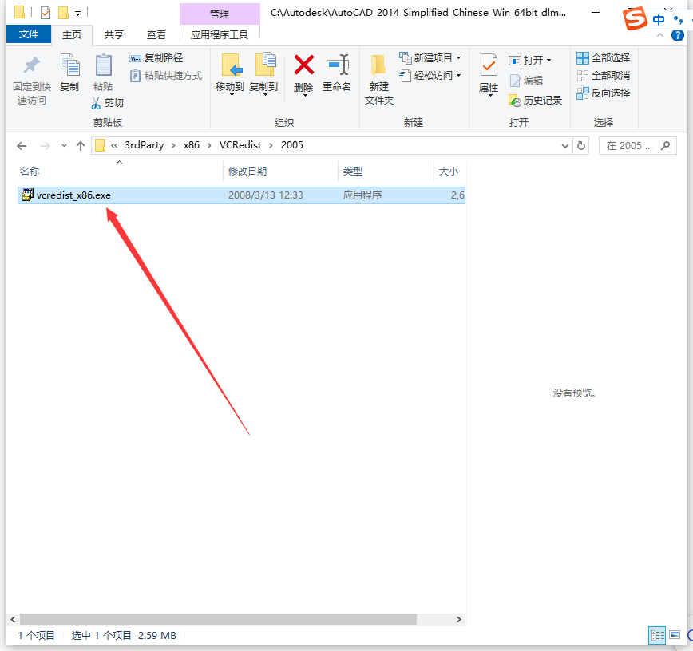Switch to the 共享 ribbon tab

pos(113,34)
